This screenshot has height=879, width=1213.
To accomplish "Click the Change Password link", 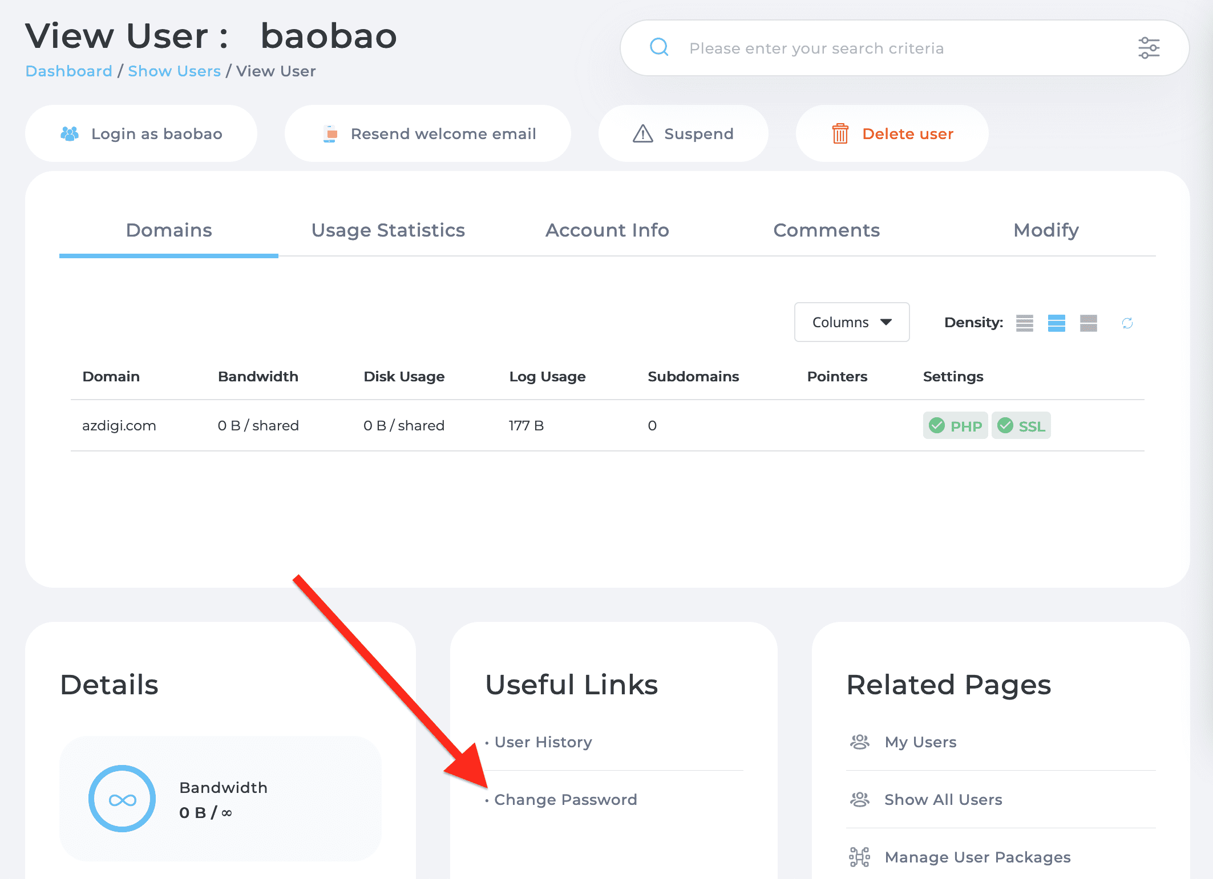I will pos(565,799).
